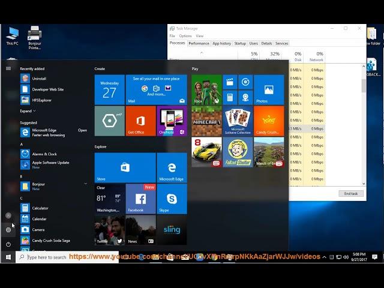Image resolution: width=384 pixels, height=288 pixels.
Task: Open the Photos tile
Action: (x=269, y=90)
